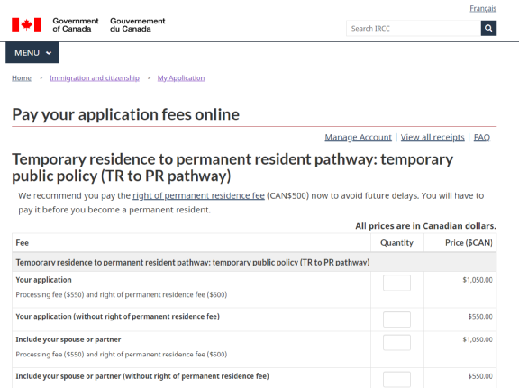Follow right of permanent residence fee link
519x388 pixels.
tap(198, 196)
